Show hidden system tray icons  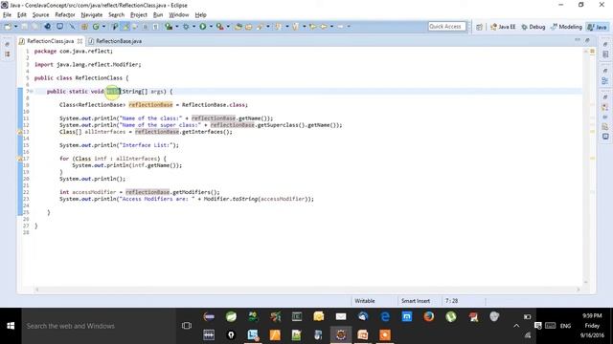516,326
